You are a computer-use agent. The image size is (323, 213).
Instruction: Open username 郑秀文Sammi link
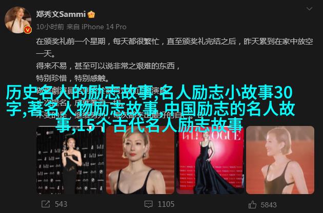point(61,14)
